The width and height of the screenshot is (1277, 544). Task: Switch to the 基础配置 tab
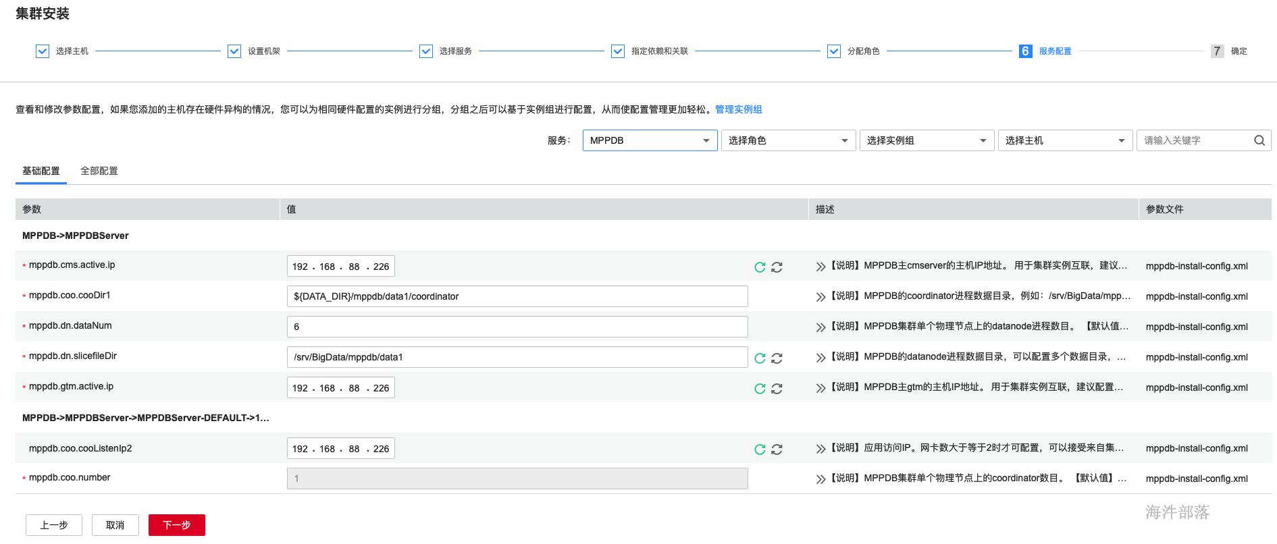[41, 171]
